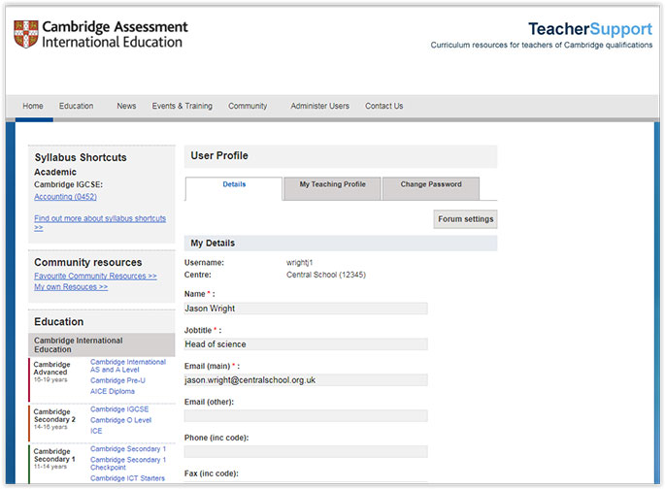Click the Jobtitle text field

(306, 344)
